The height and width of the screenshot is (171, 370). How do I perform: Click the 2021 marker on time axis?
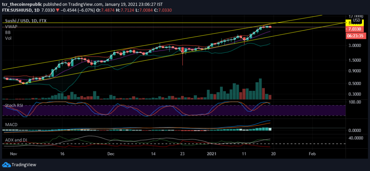point(212,154)
